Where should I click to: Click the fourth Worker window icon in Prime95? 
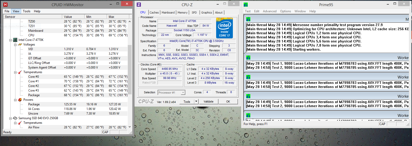248,116
